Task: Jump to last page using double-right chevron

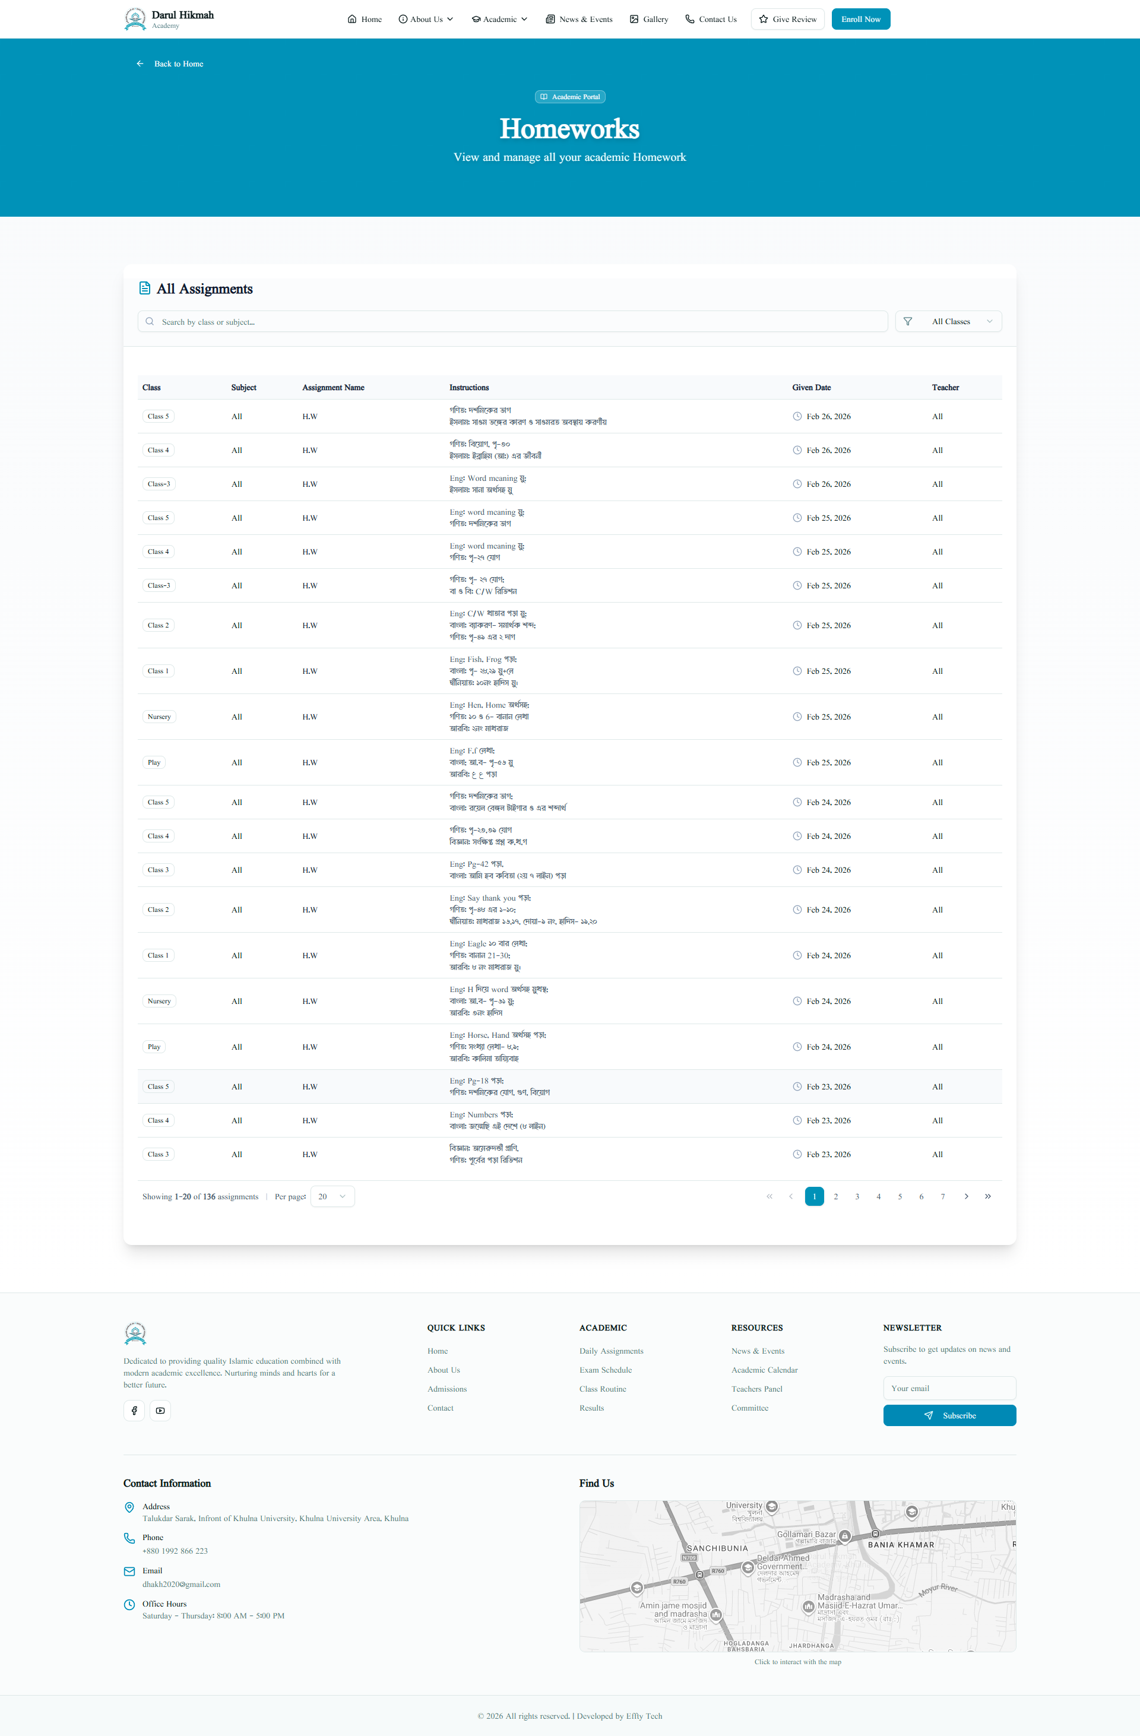Action: tap(987, 1196)
